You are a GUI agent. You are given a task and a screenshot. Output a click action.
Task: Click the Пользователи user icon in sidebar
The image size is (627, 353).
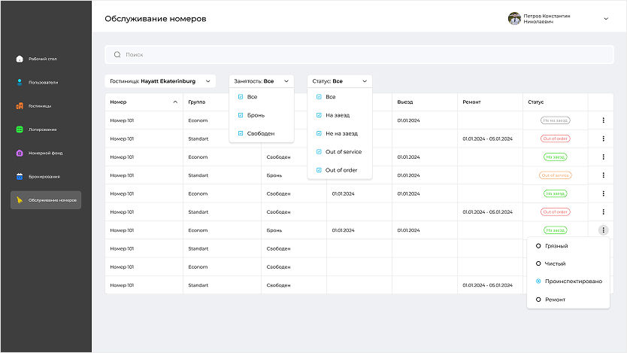(x=20, y=82)
